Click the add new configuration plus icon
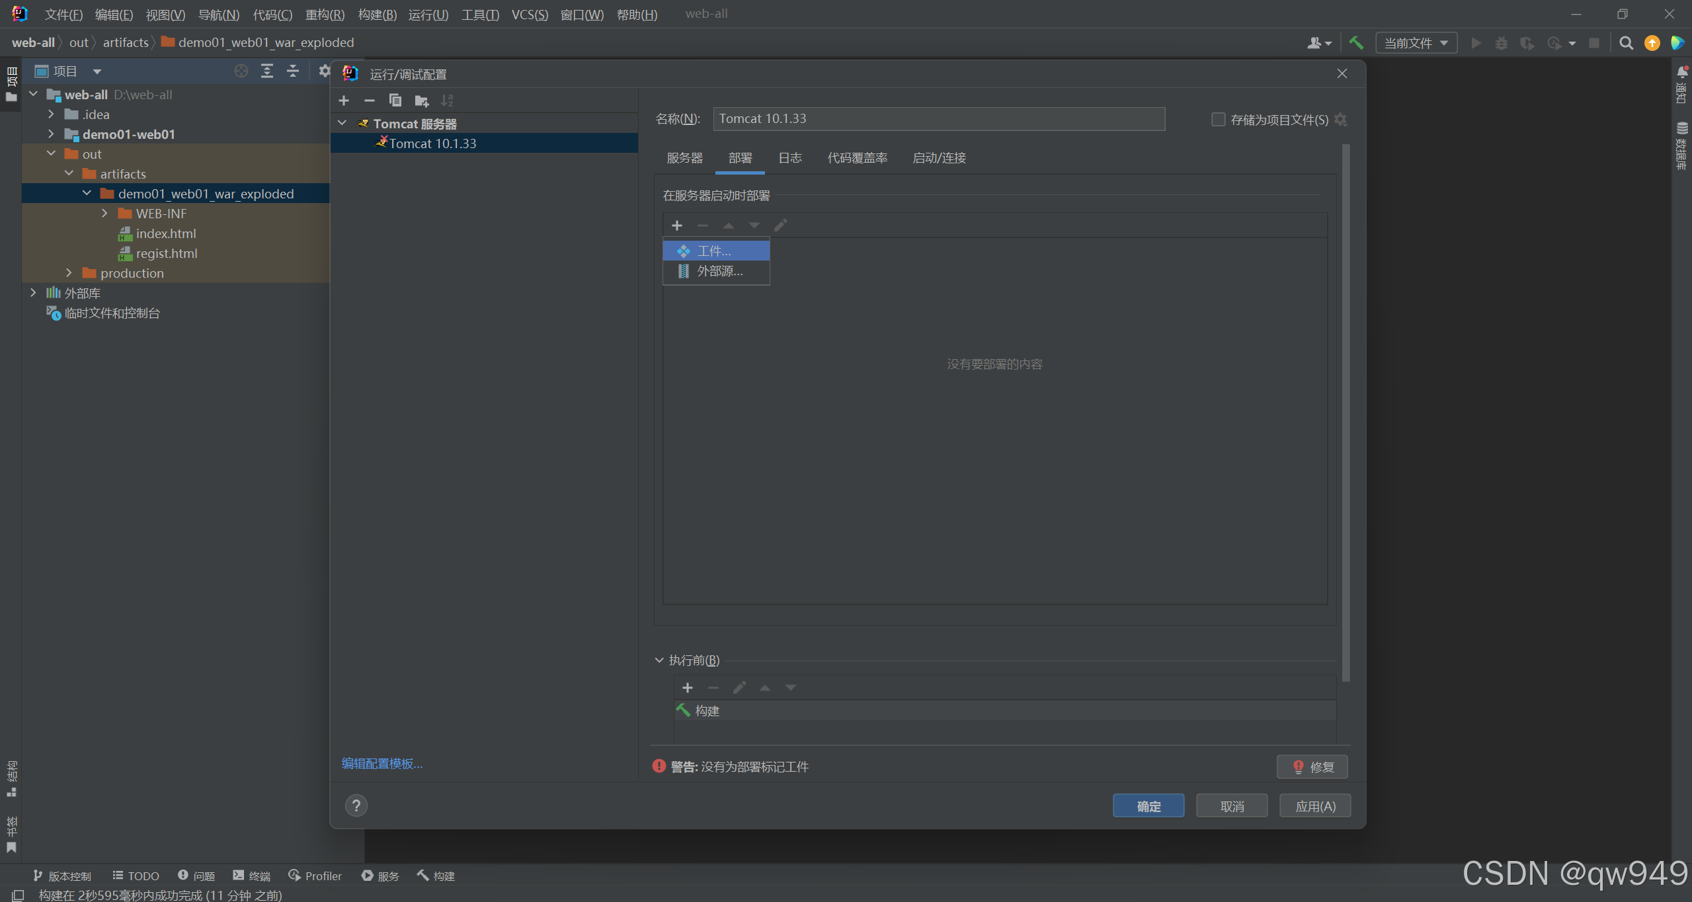The image size is (1692, 902). 344,101
